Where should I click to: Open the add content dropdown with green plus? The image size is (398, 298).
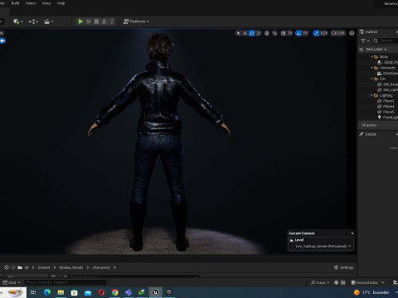18,22
